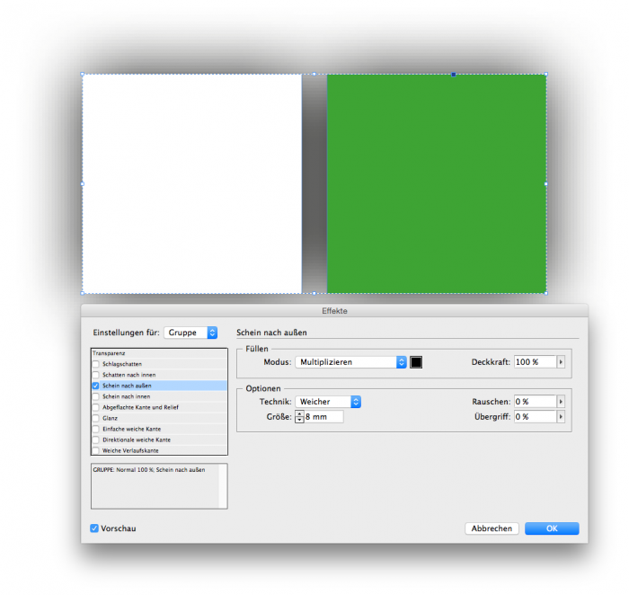Click the black glow color swatch

(x=416, y=362)
